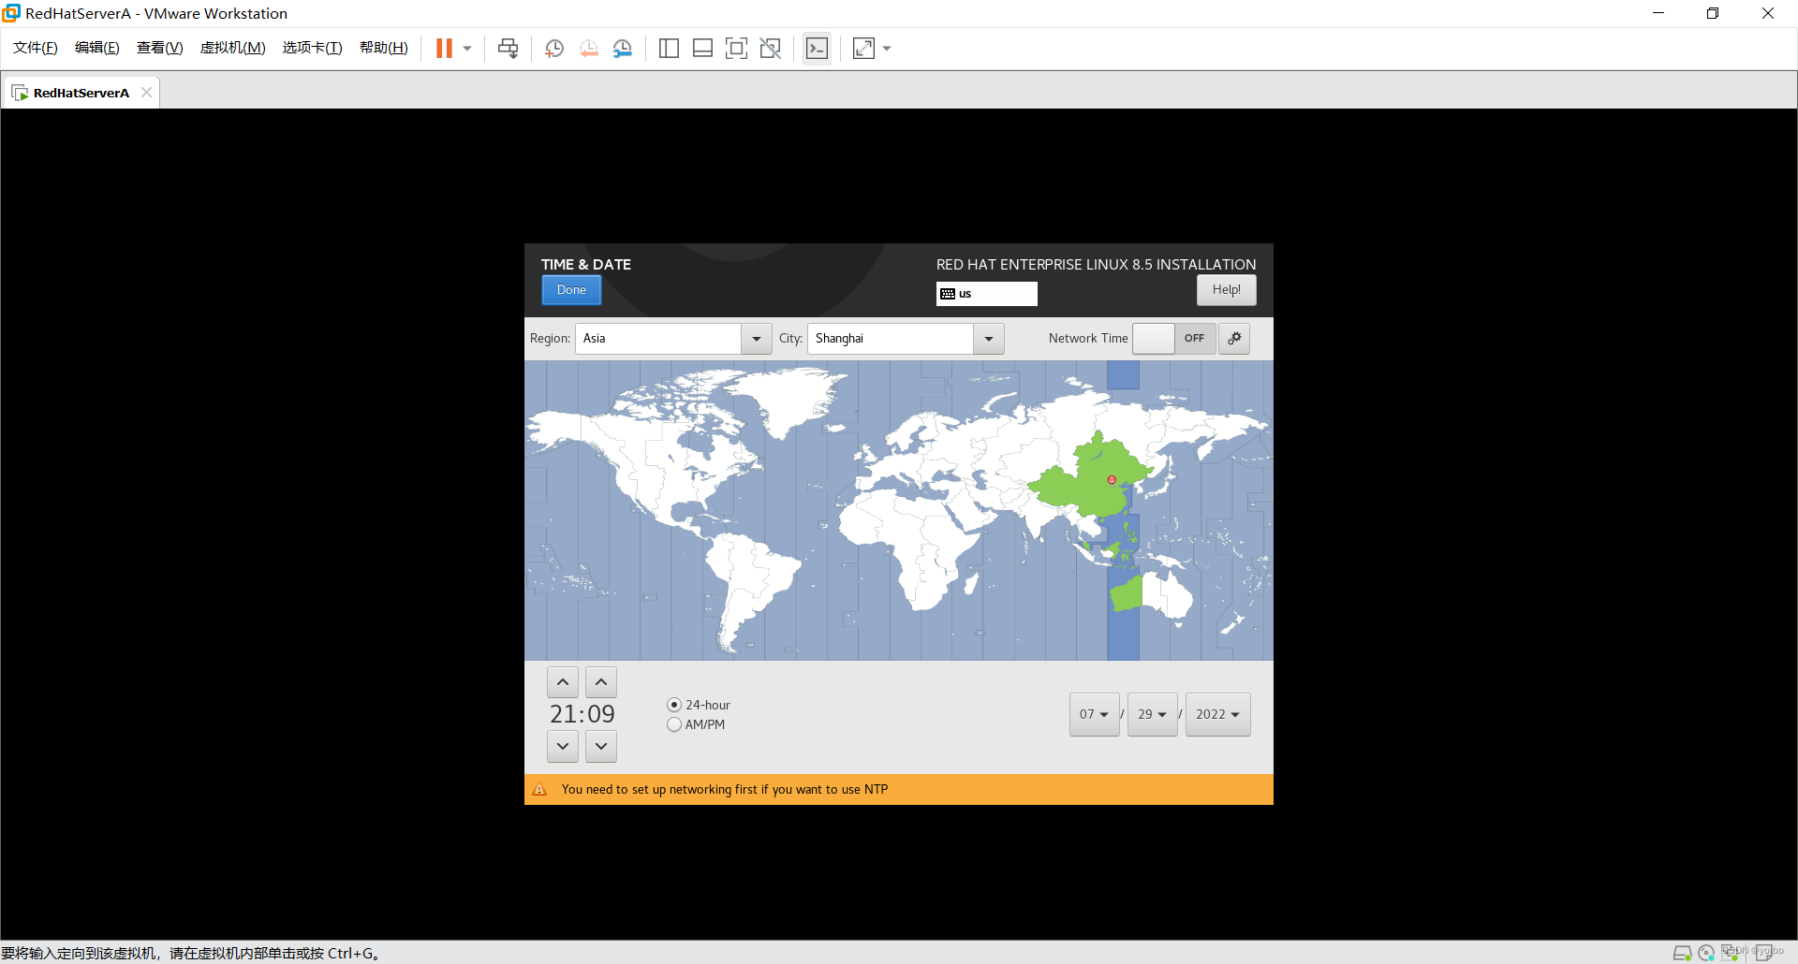Click Australia's highlighted region on the map
The image size is (1798, 964).
pyautogui.click(x=1127, y=594)
